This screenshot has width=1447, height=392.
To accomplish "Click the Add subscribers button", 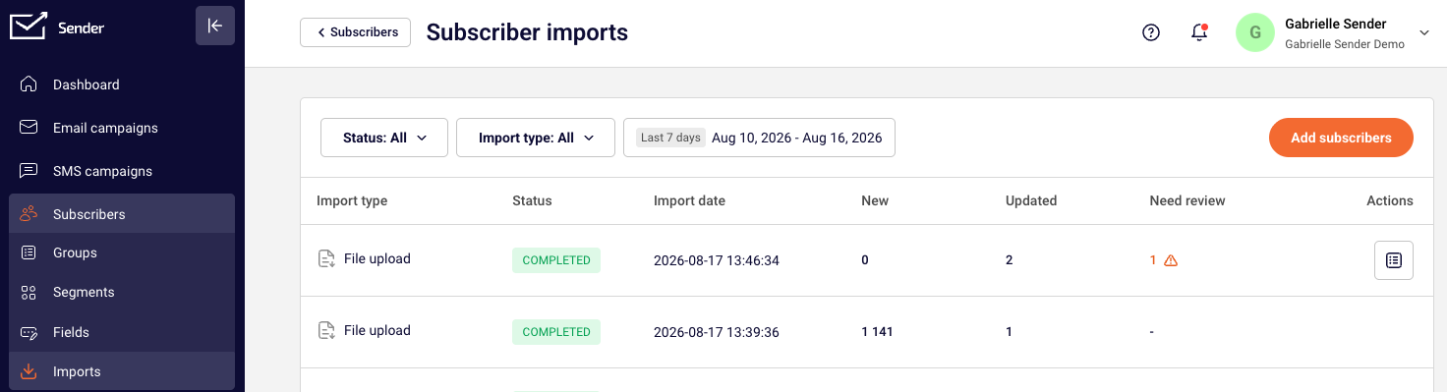I will point(1341,138).
